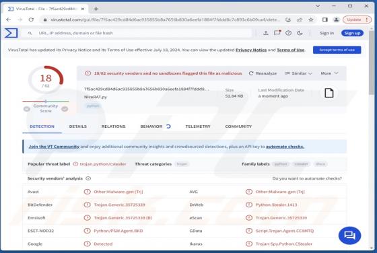
Task: Open notifications chat icon in header
Action: click(277, 33)
